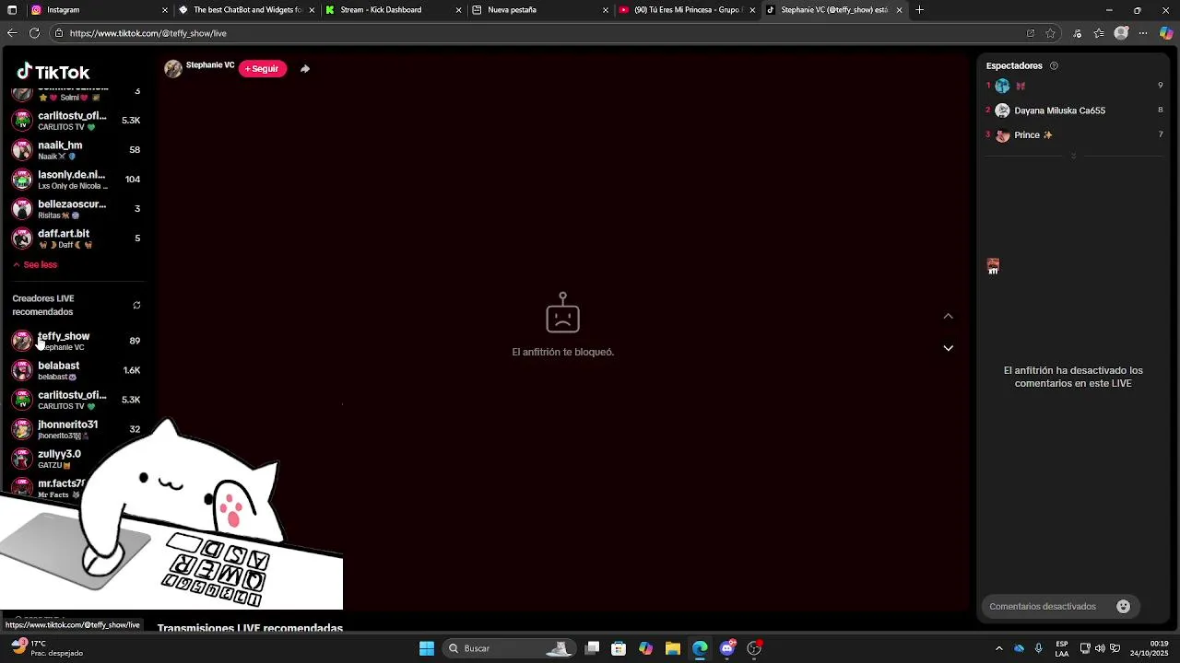Close the Kick Dashboard tab
The height and width of the screenshot is (663, 1180).
point(459,10)
